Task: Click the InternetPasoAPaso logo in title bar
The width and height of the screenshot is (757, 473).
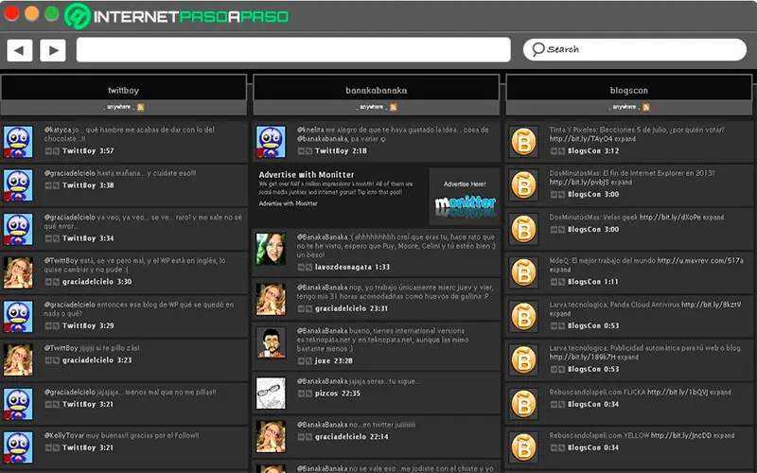Action: [x=176, y=16]
